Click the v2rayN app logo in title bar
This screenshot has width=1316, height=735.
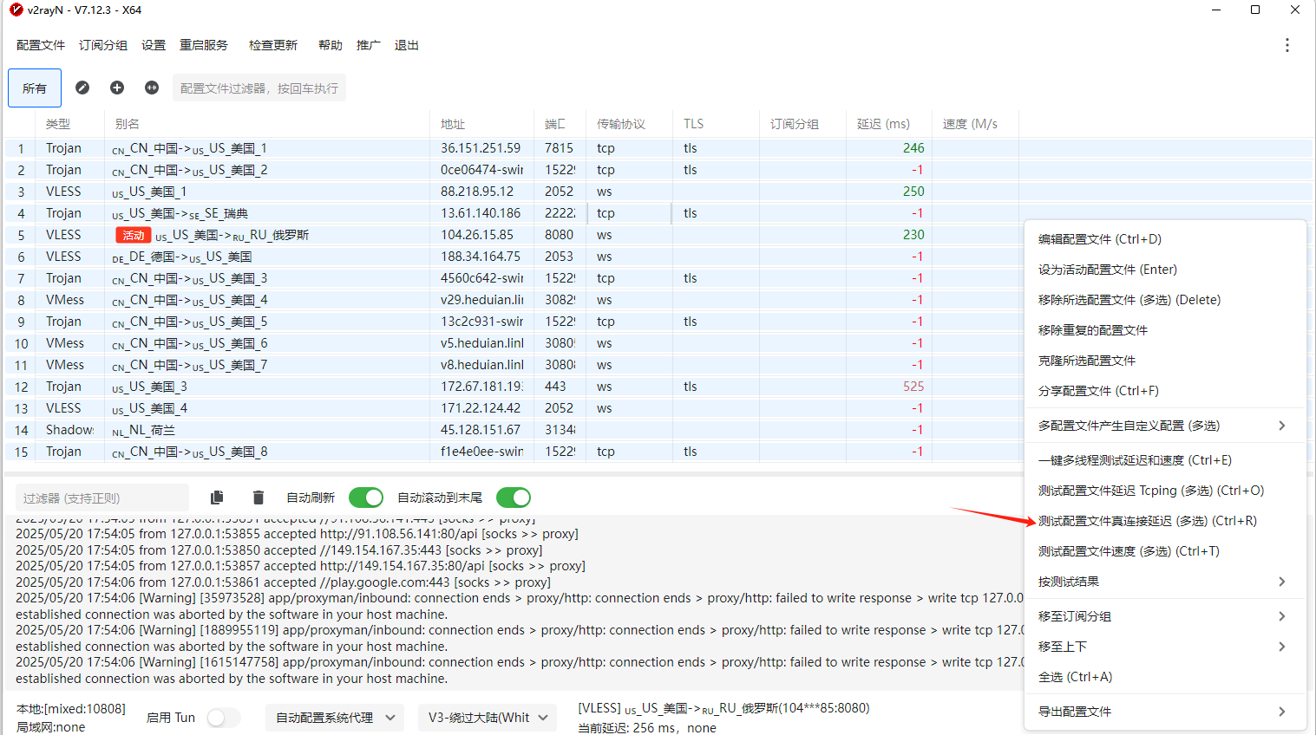16,10
